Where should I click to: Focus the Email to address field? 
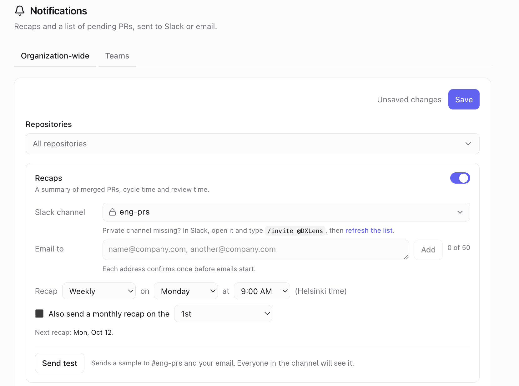[x=256, y=250]
